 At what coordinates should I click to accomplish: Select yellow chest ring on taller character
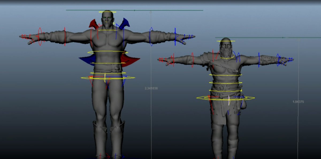pos(108,52)
